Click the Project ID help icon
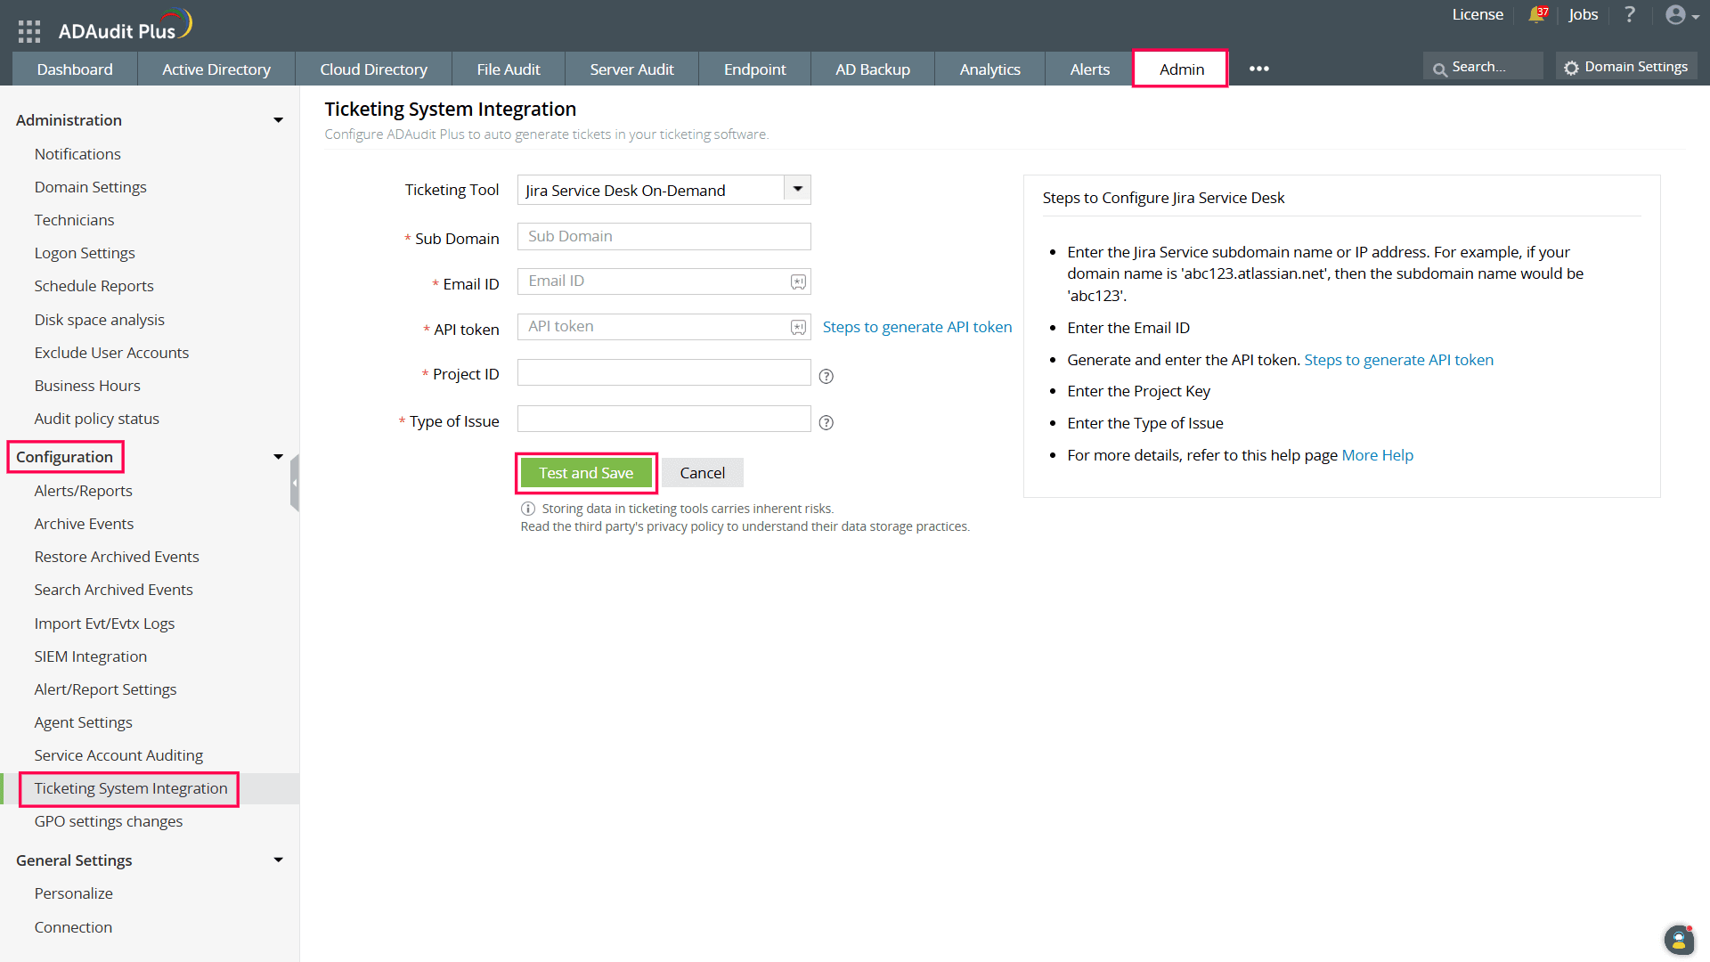 [x=826, y=376]
